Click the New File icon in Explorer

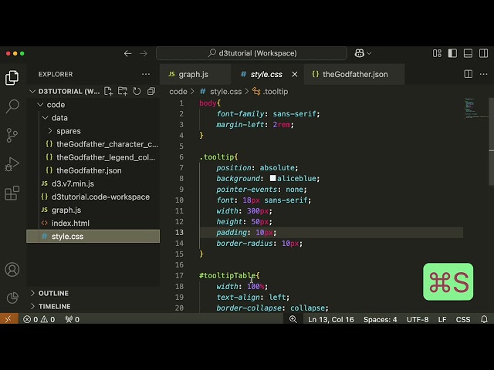point(108,91)
